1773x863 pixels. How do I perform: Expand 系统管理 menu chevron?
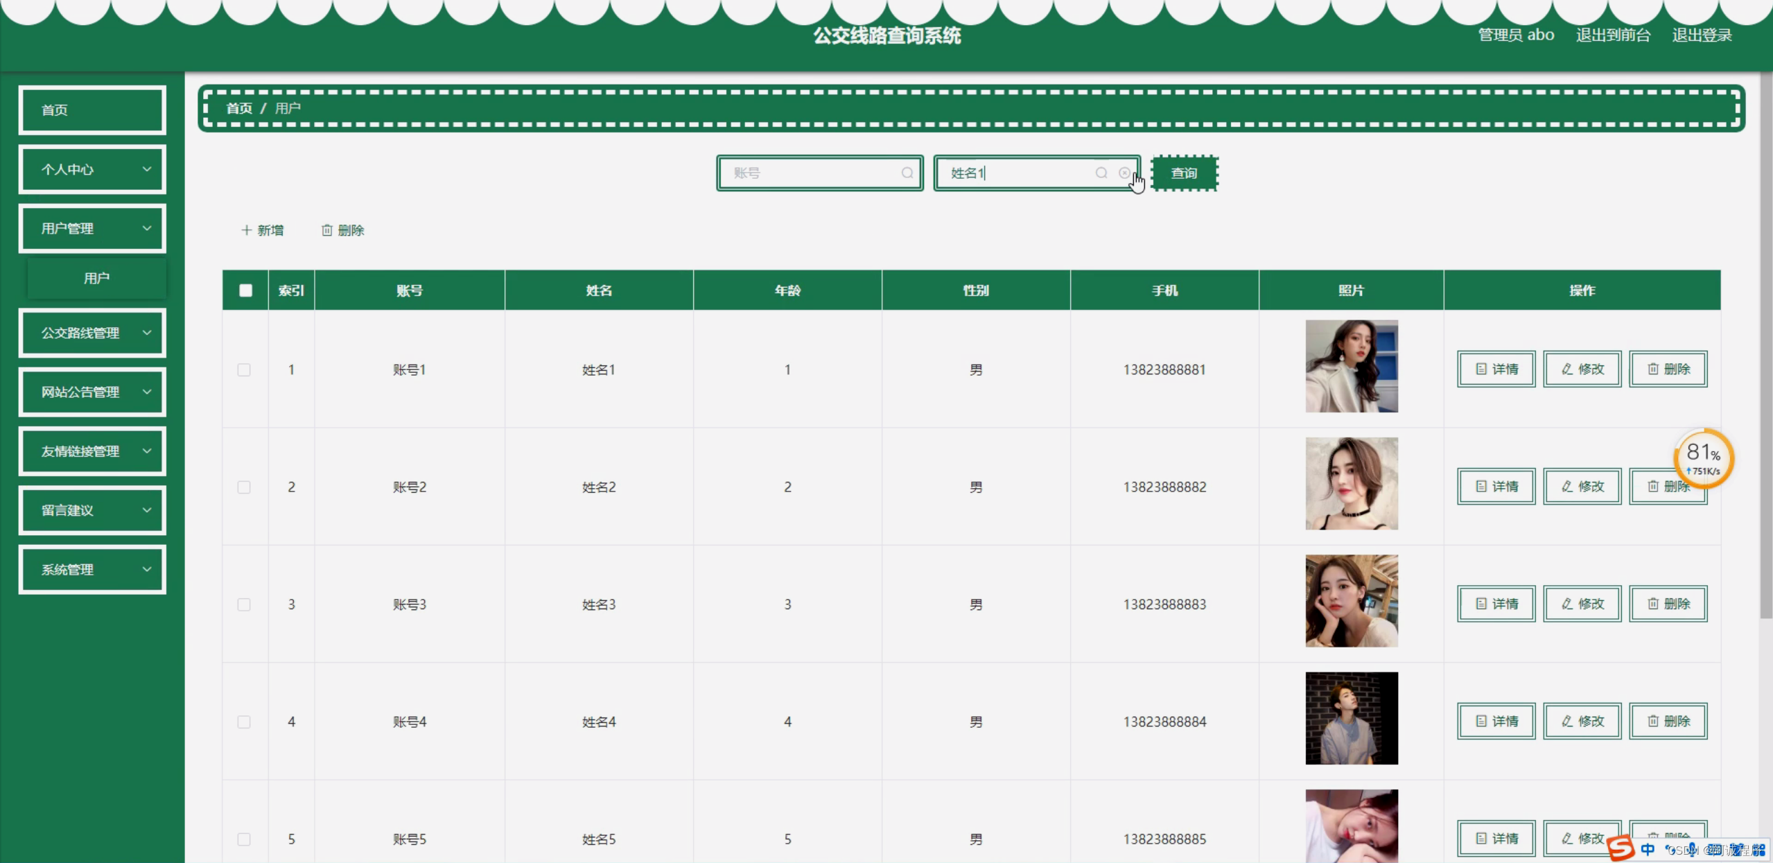(x=147, y=570)
